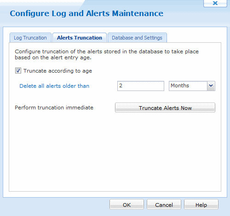This screenshot has height=216, width=230.
Task: Open the Months time unit combo box
Action: click(192, 86)
